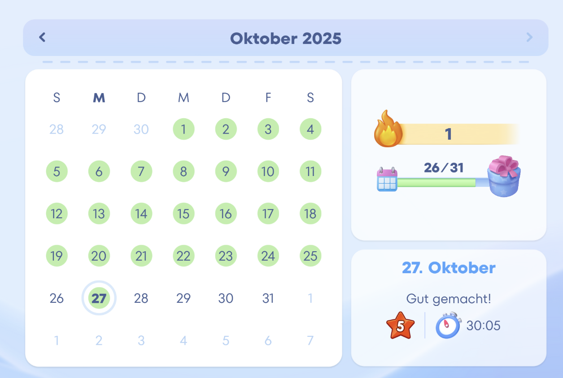Viewport: 563px width, 378px height.
Task: Click the small calendar progress icon
Action: (387, 179)
